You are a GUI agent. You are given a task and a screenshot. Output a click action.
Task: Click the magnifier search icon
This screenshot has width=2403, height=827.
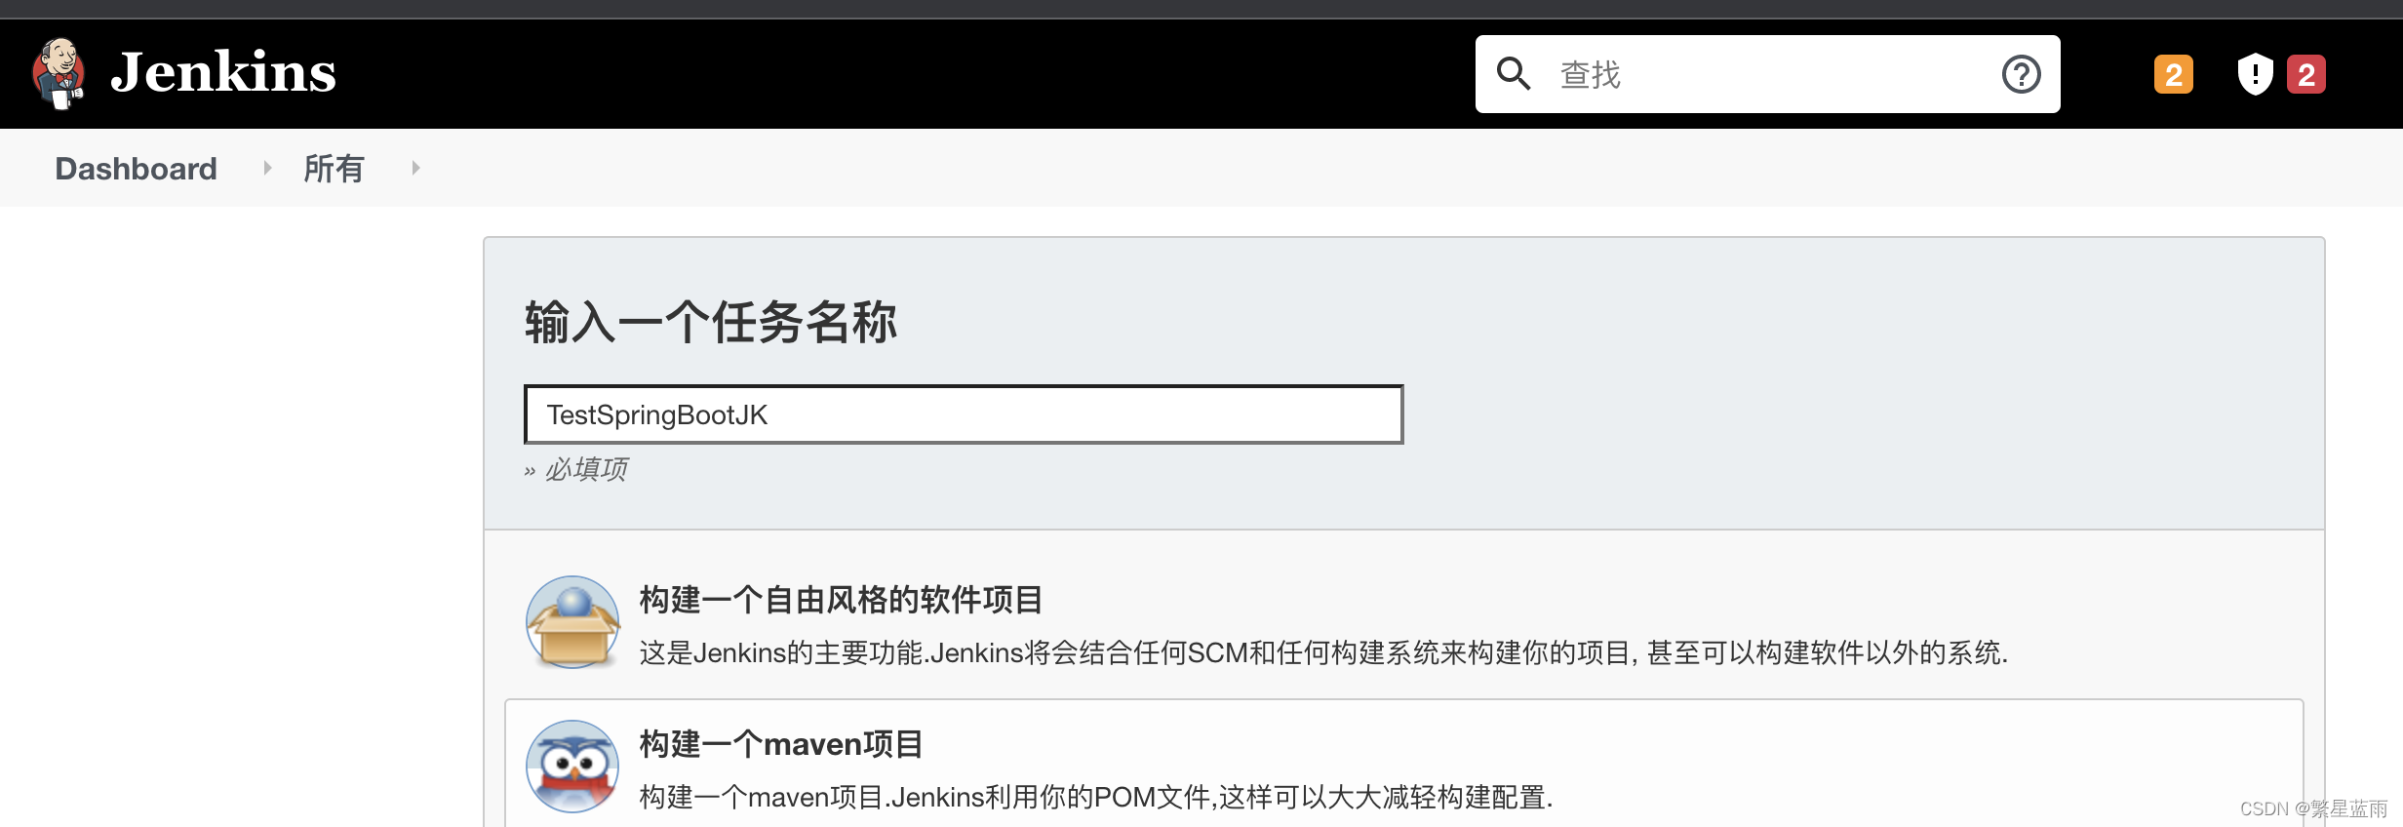[x=1514, y=73]
